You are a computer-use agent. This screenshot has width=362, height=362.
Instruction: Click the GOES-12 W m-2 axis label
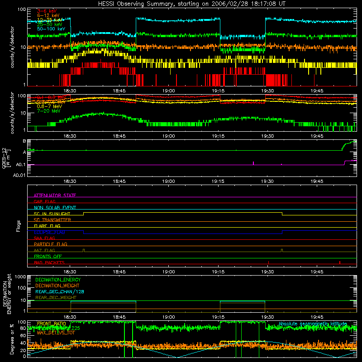point(6,158)
